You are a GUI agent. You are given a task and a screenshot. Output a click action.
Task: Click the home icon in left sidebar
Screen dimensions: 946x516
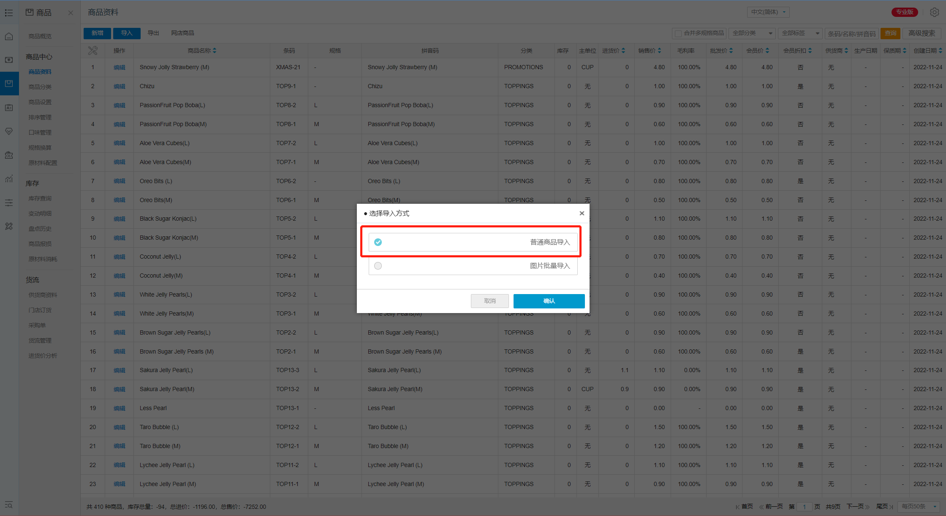click(x=9, y=36)
